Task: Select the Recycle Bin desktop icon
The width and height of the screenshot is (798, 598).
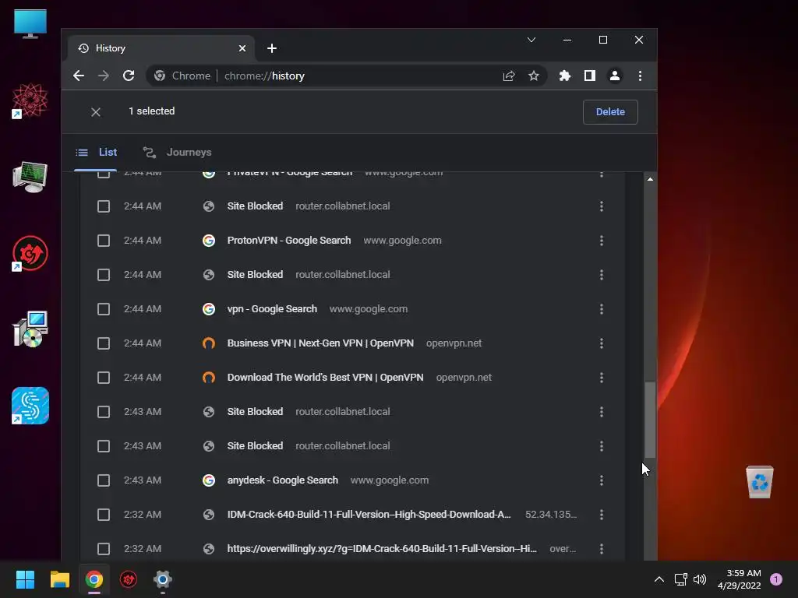Action: 759,481
